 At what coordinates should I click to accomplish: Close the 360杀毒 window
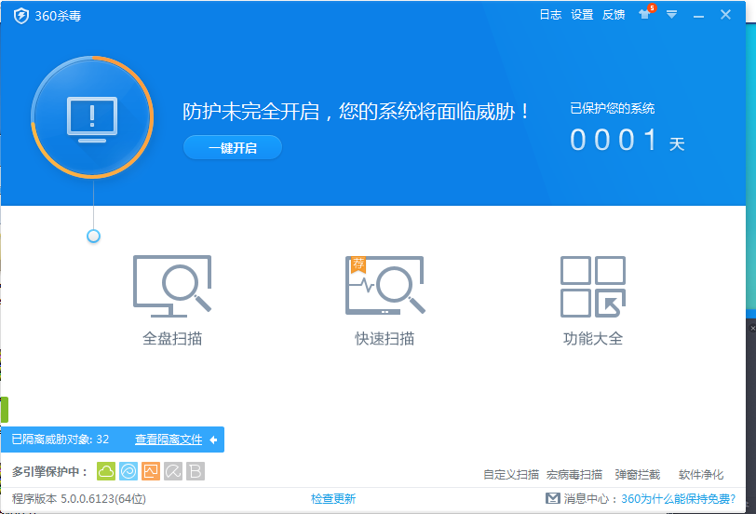[x=725, y=15]
